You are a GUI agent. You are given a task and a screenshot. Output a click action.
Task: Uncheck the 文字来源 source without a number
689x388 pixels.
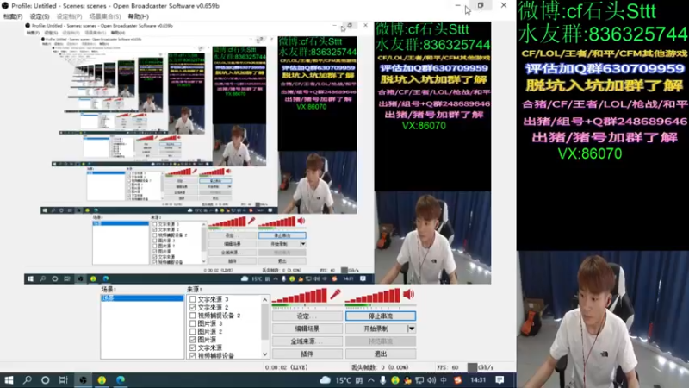192,347
